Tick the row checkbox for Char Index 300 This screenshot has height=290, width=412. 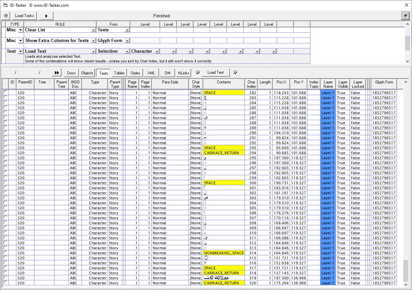[x=5, y=183]
